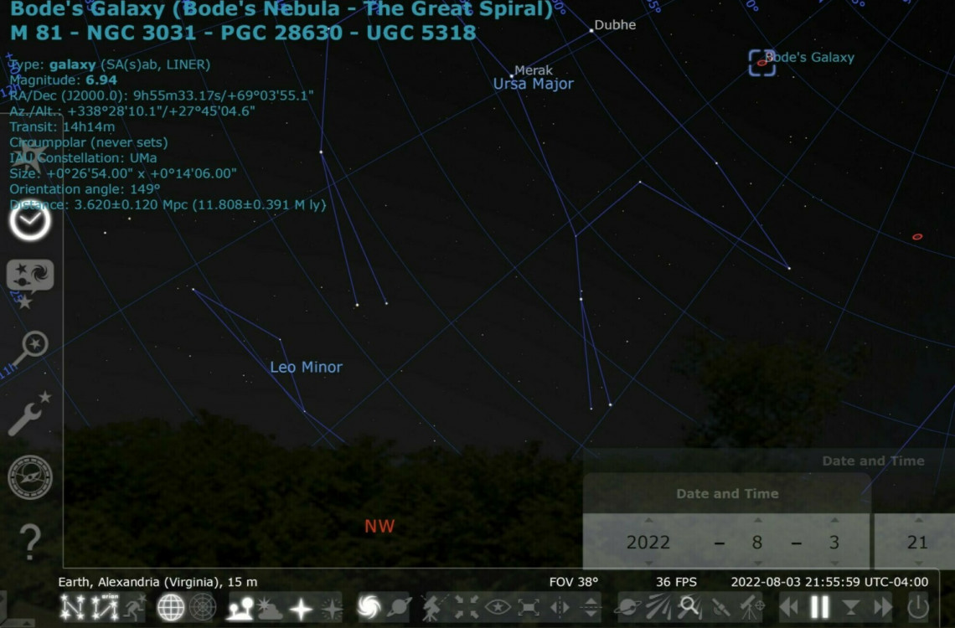Open help window question mark icon
This screenshot has width=955, height=628.
point(30,543)
